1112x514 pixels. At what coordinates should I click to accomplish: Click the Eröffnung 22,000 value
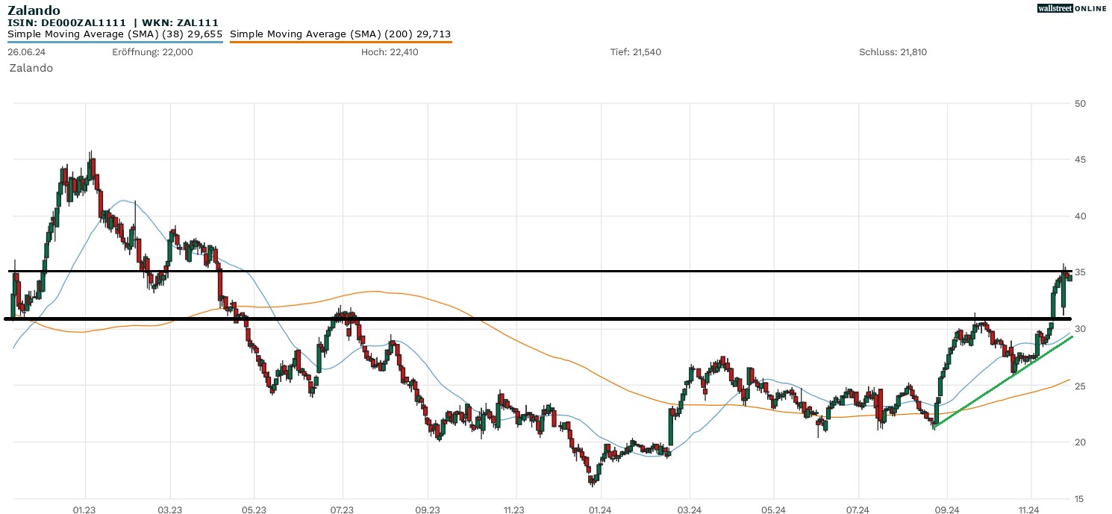coord(152,52)
